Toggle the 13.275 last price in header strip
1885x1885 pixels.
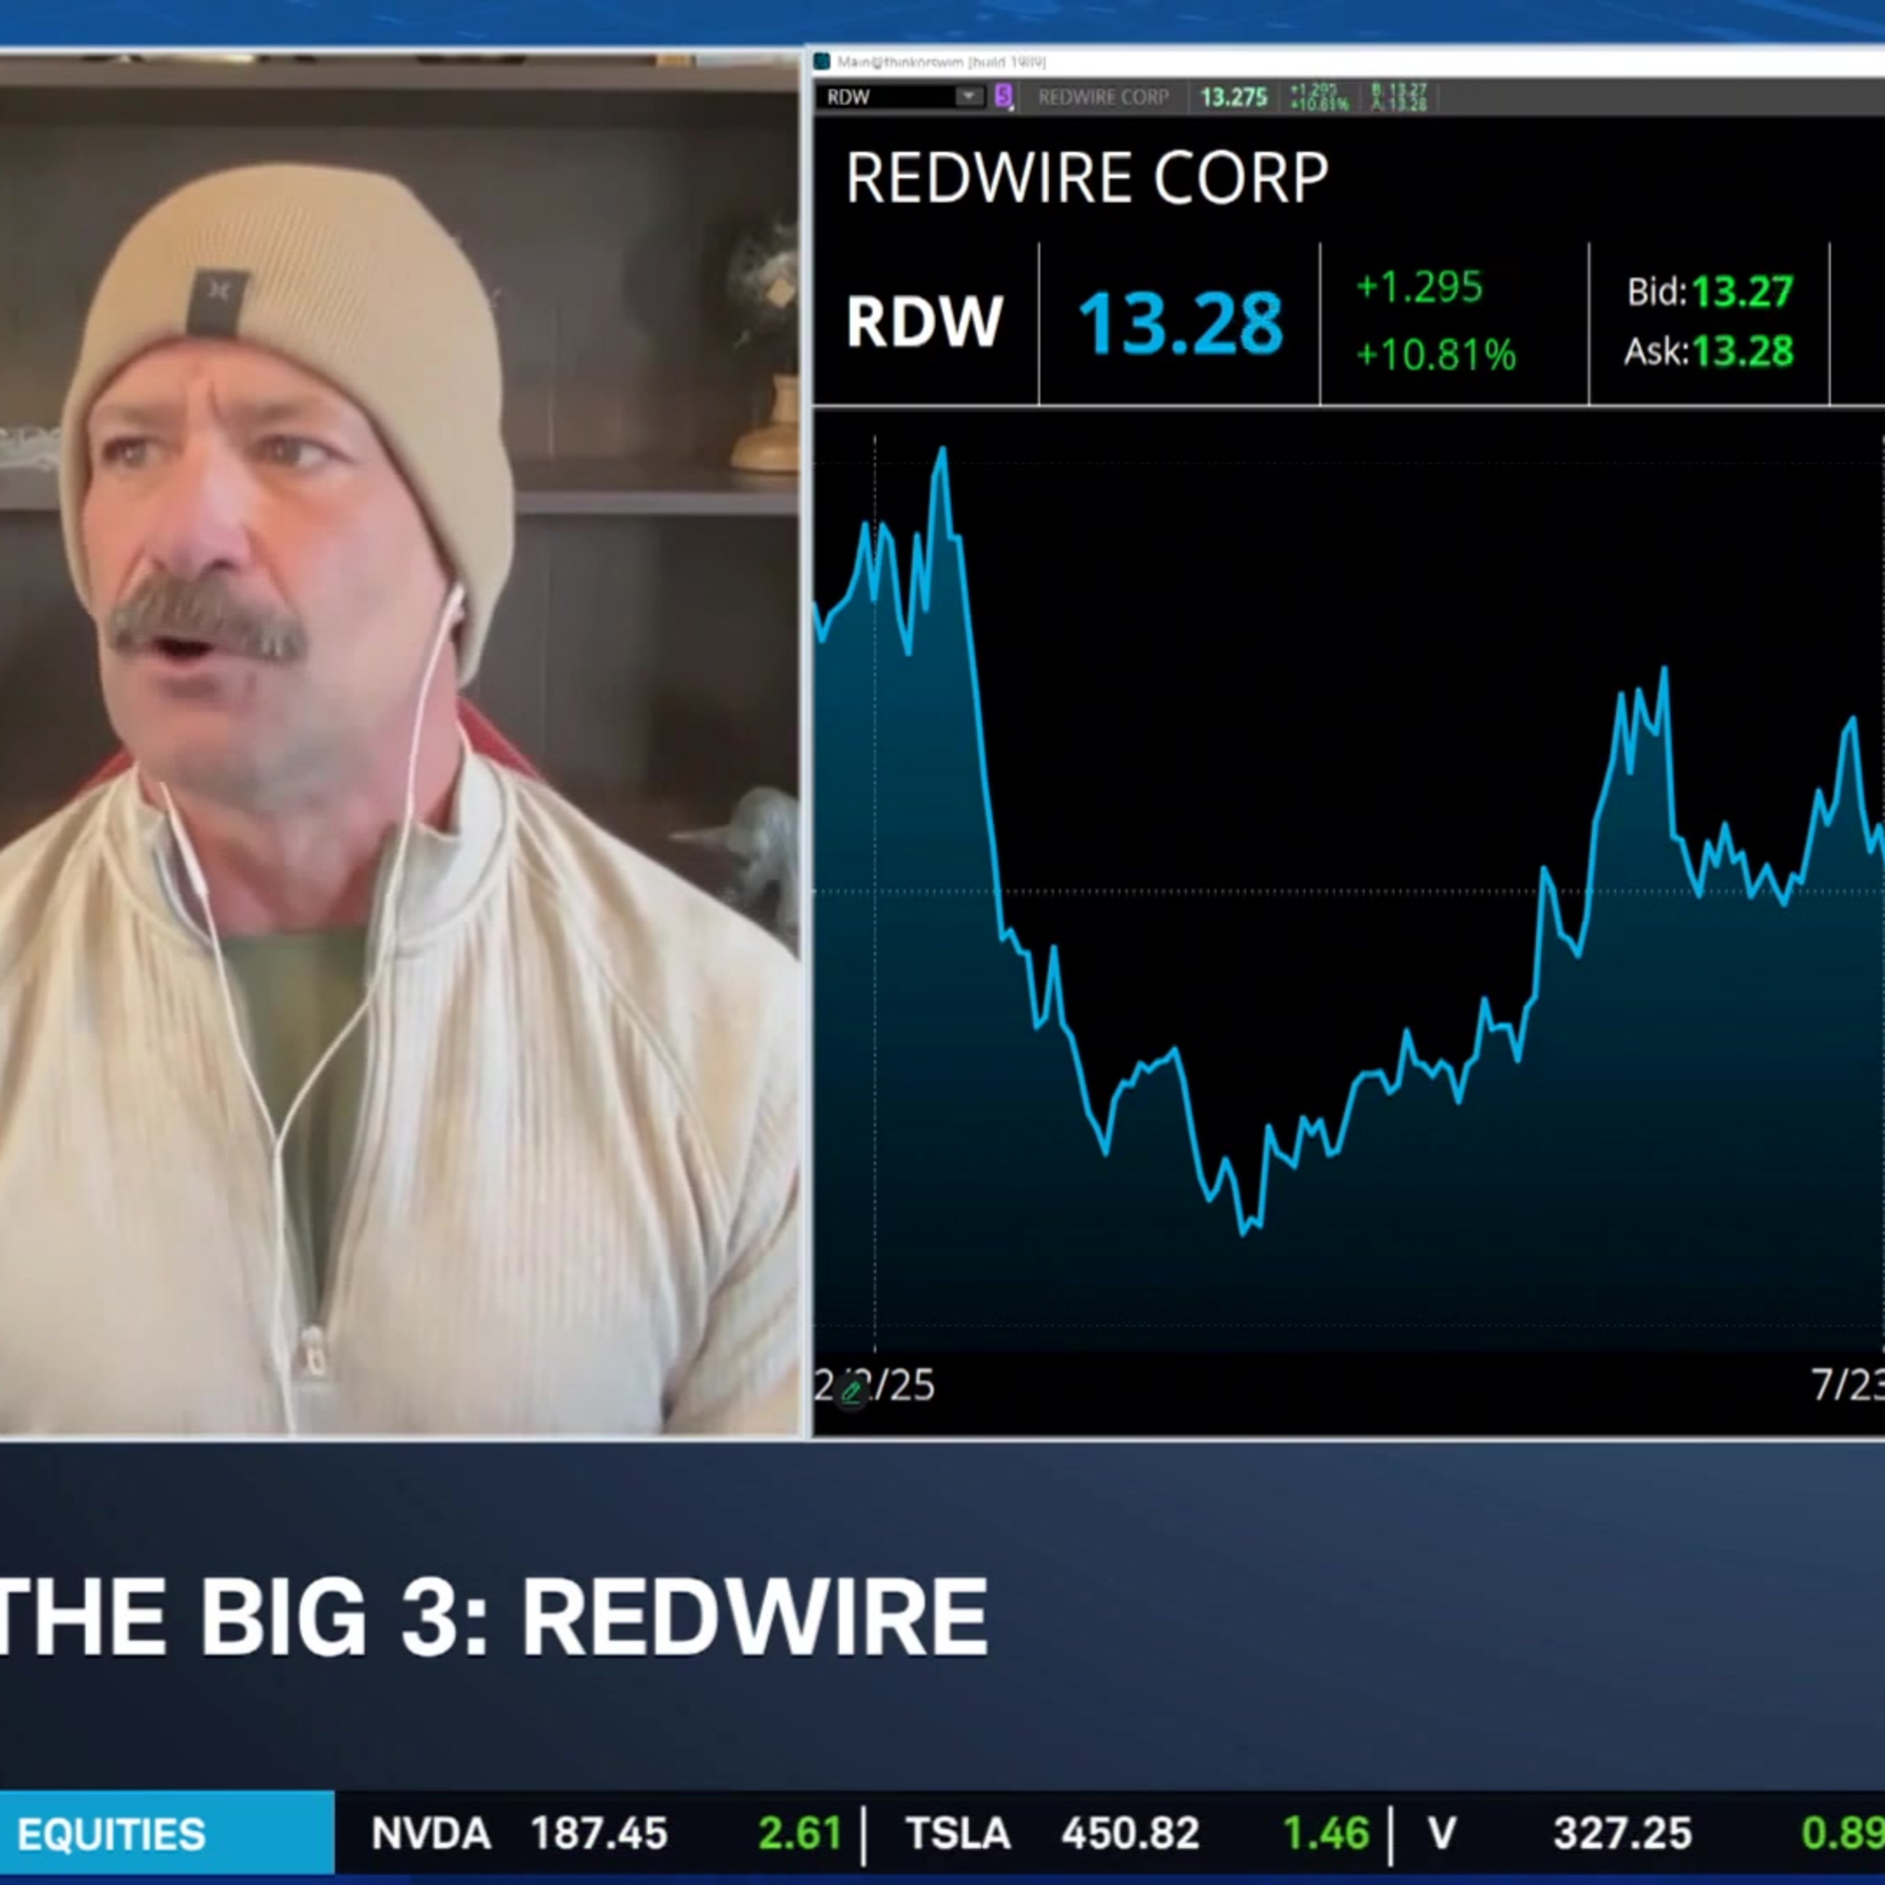(1233, 97)
